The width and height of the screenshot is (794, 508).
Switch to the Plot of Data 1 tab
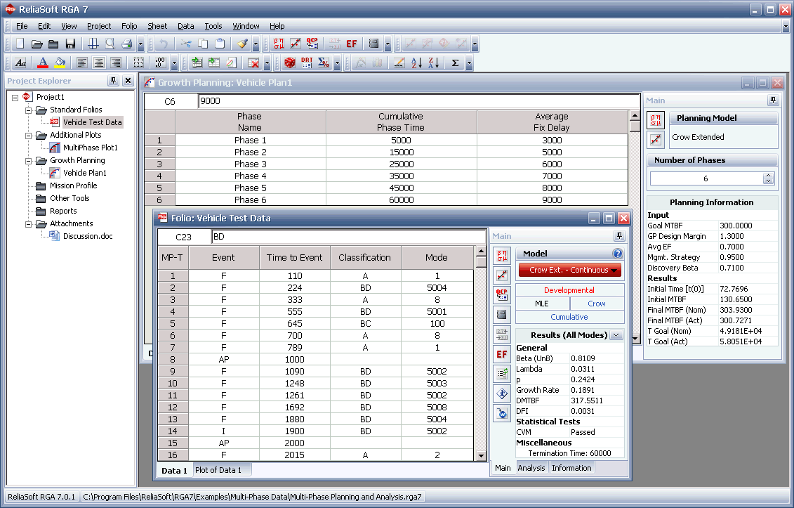tap(218, 470)
